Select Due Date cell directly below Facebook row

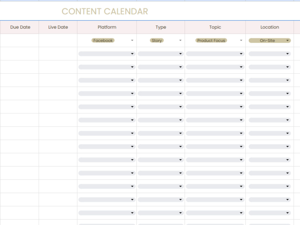click(19, 54)
